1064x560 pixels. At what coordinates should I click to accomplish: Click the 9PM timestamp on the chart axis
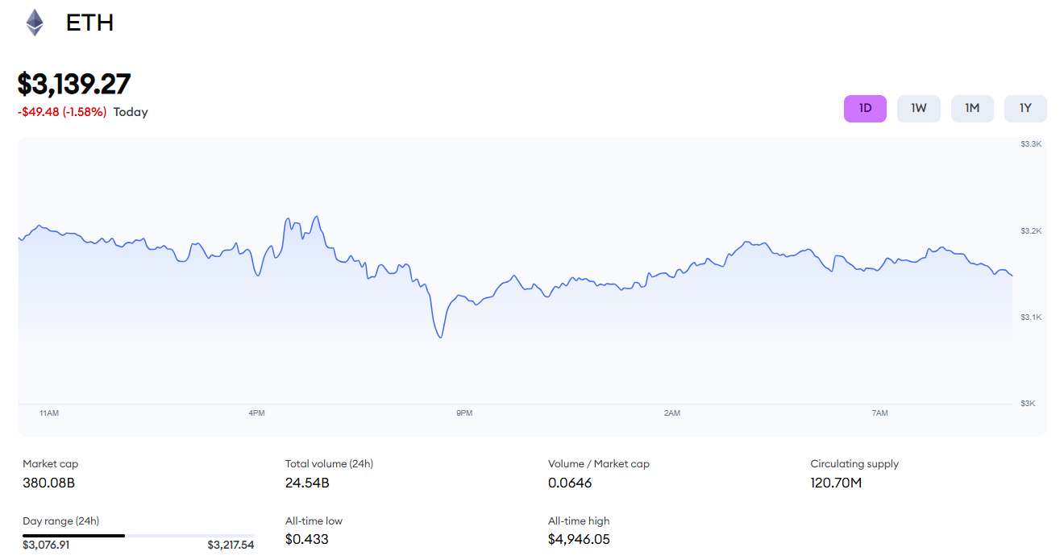tap(463, 413)
